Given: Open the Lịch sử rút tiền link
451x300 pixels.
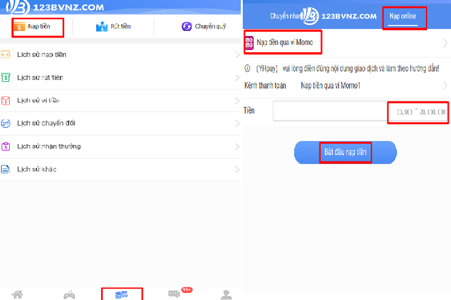Looking at the screenshot, I should (x=40, y=77).
